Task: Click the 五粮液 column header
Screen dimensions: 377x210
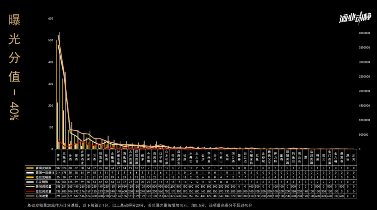Action: point(64,157)
